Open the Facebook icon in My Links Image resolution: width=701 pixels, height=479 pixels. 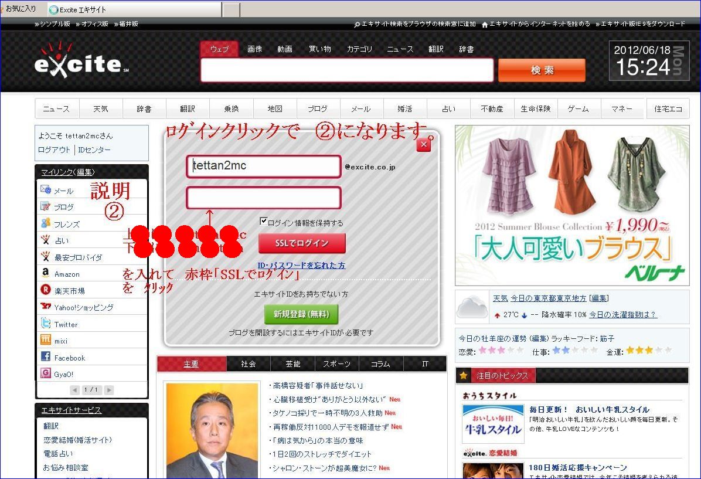click(46, 356)
